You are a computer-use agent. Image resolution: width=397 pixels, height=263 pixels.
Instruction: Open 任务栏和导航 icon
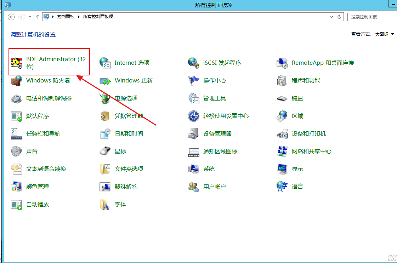click(16, 134)
